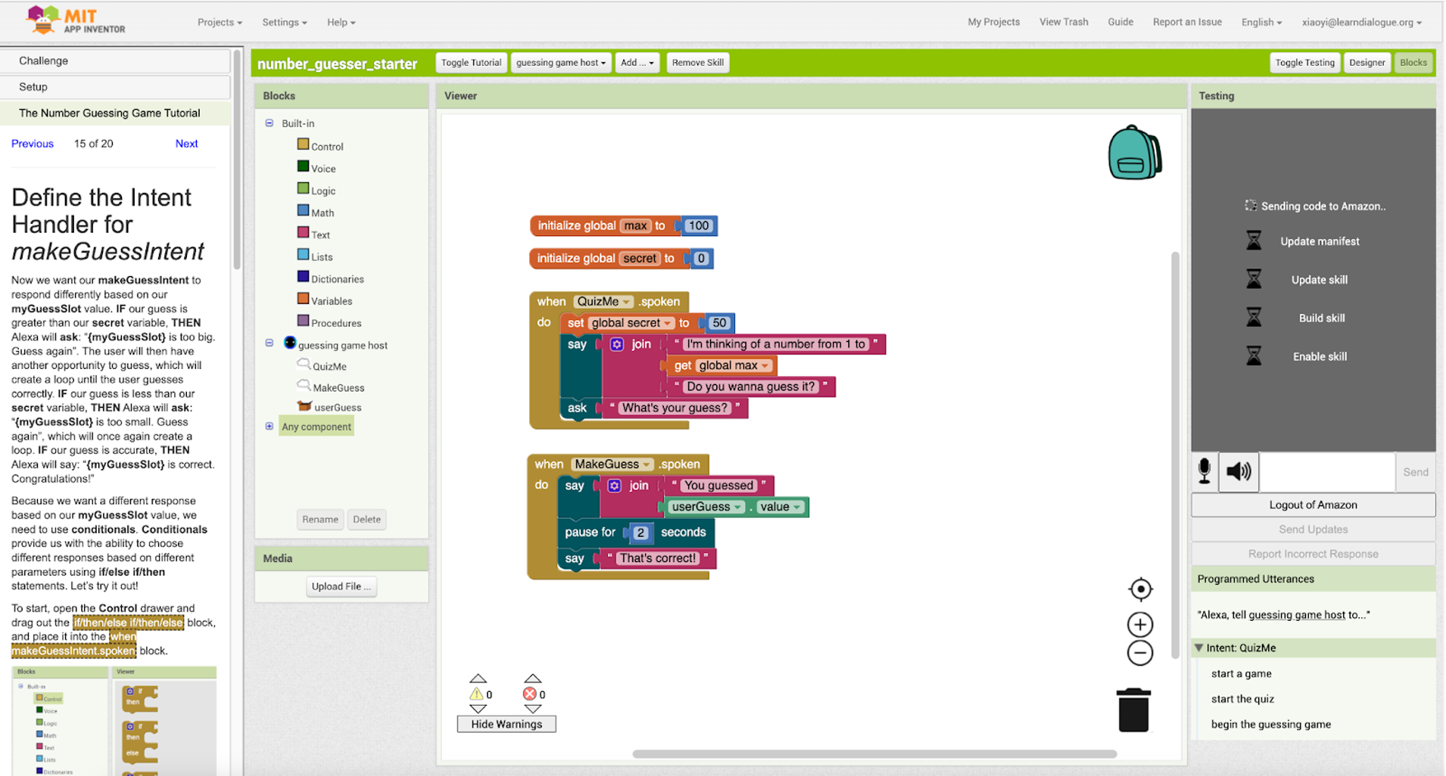
Task: Expand the Any component node
Action: (x=270, y=426)
